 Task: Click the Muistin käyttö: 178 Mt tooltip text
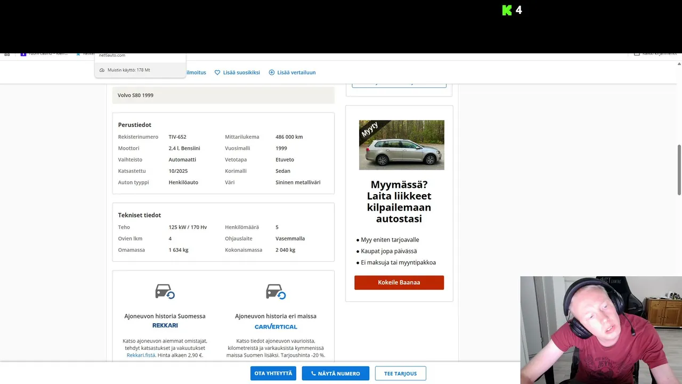(x=128, y=70)
